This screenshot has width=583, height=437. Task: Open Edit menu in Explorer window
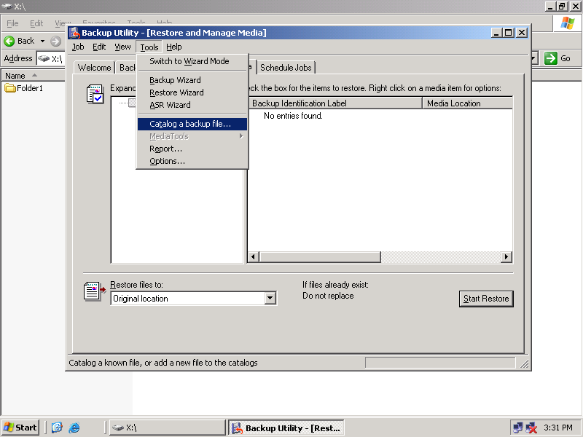point(36,23)
